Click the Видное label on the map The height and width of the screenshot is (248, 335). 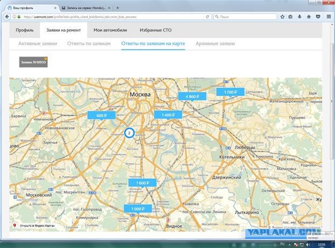pyautogui.click(x=174, y=226)
